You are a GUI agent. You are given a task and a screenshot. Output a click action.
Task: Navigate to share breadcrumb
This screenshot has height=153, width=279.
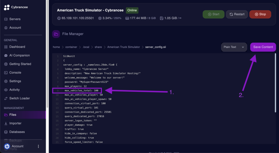98,47
